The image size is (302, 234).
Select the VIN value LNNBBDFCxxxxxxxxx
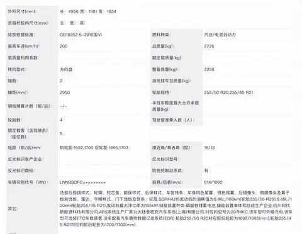[82, 182]
